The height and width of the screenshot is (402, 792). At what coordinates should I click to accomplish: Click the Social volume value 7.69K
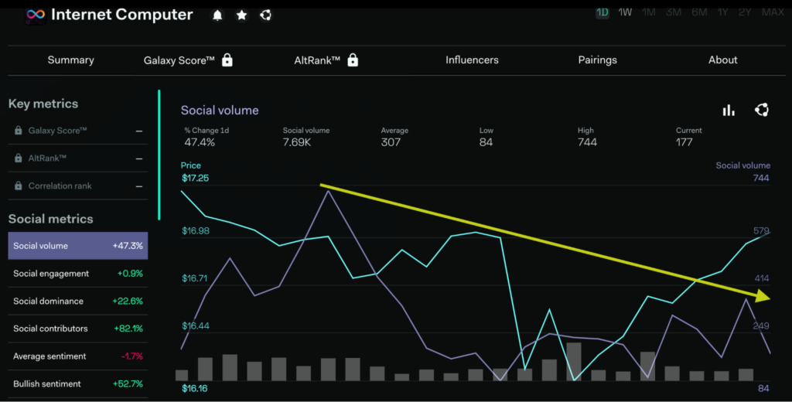click(297, 142)
